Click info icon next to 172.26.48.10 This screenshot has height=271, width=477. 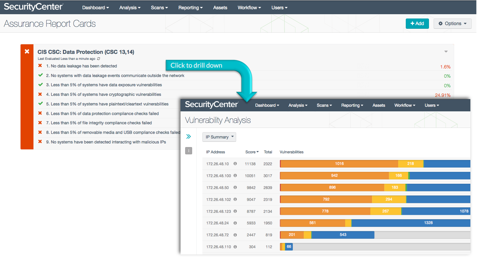coord(235,164)
